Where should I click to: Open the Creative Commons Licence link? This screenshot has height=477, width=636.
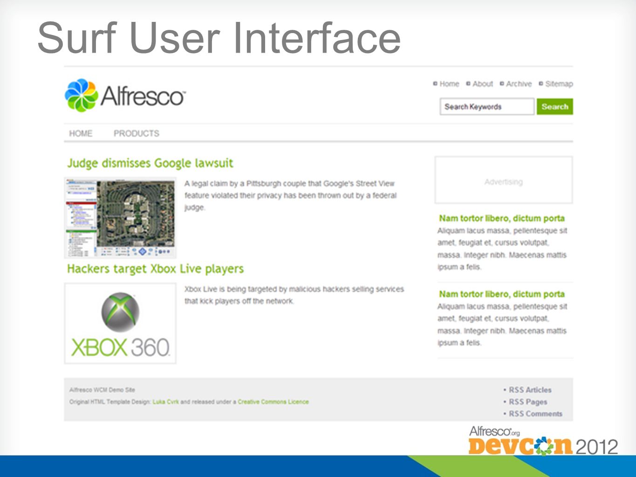click(x=273, y=402)
